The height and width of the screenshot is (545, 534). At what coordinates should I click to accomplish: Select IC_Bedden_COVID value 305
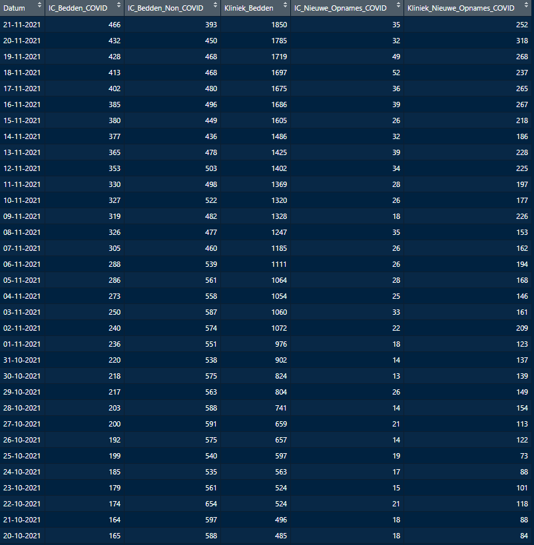(115, 248)
